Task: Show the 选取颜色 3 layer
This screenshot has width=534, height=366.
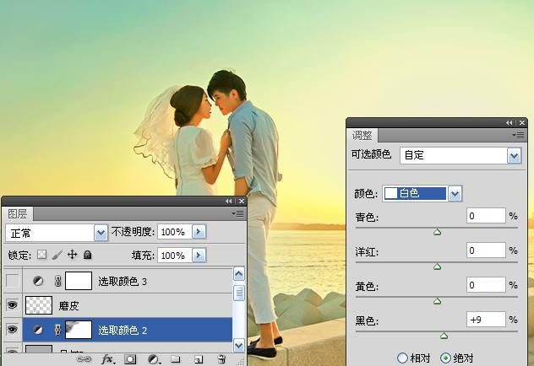Action: tap(13, 281)
